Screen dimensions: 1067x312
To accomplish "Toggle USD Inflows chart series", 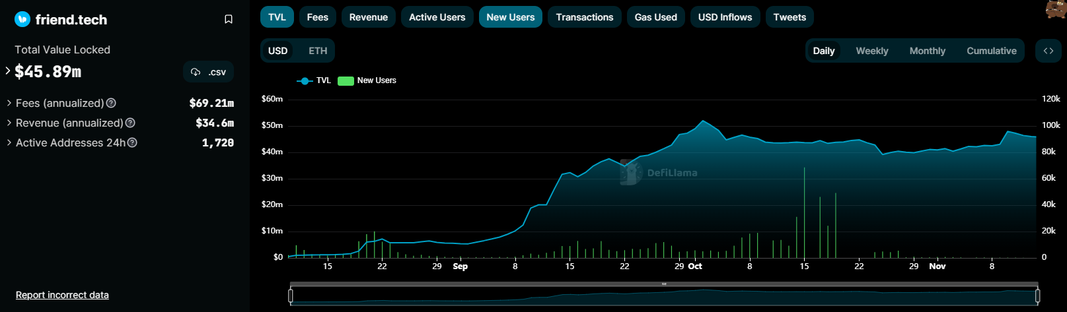I will [725, 17].
